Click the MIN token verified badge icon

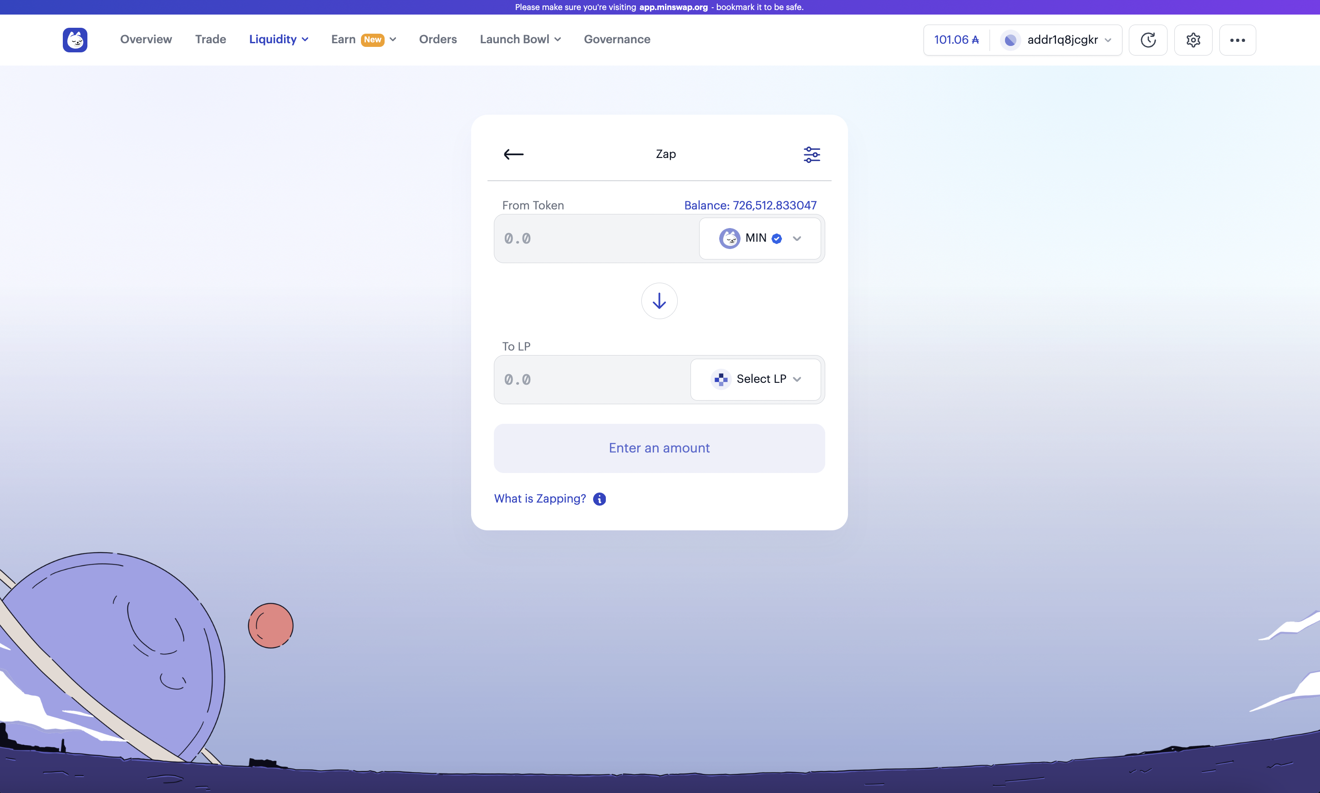tap(777, 239)
